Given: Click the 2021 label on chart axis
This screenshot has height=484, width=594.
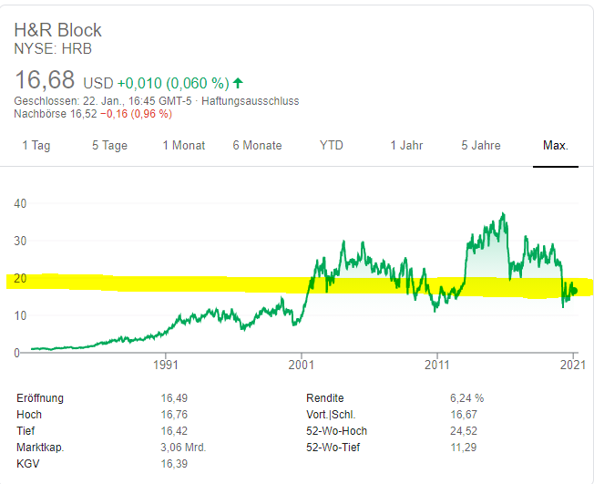Looking at the screenshot, I should [574, 366].
